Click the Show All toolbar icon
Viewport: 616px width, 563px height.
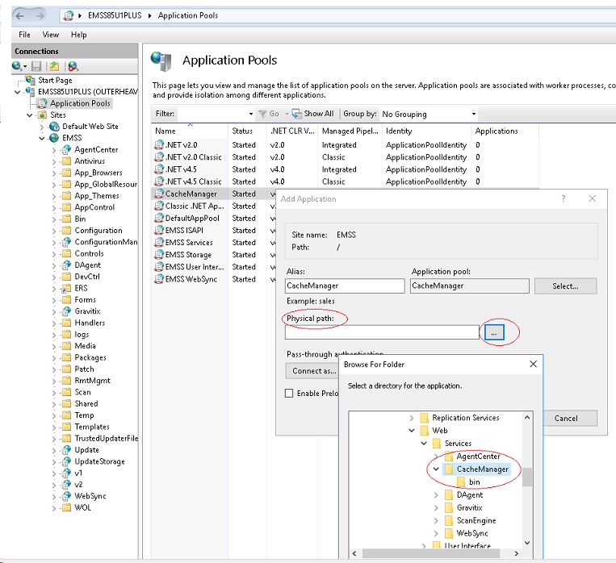point(297,115)
